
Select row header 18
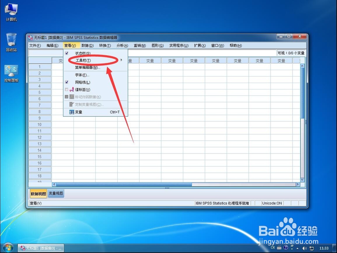point(40,176)
